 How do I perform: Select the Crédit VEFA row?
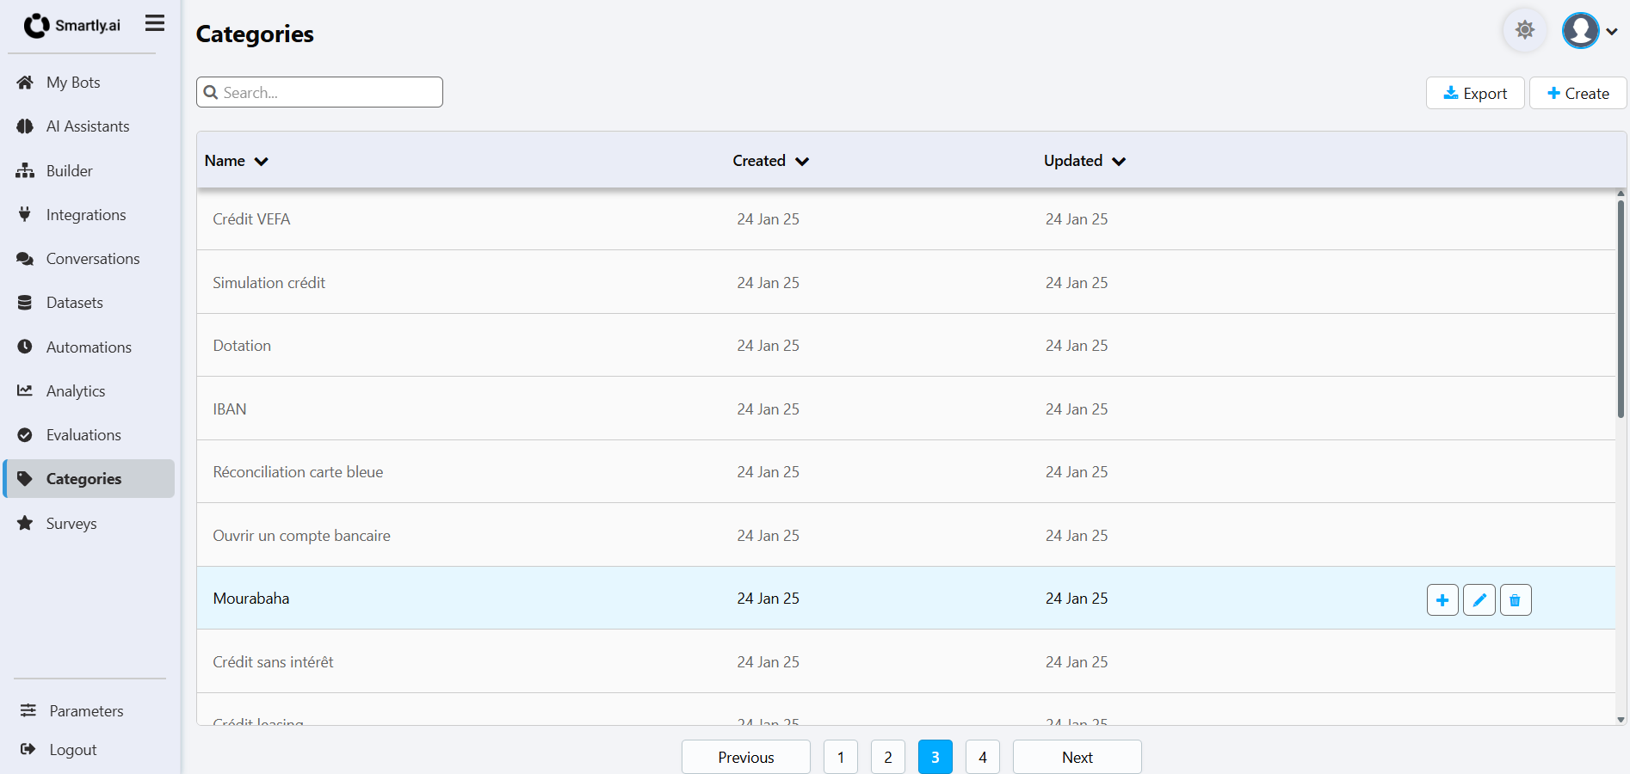tap(906, 219)
